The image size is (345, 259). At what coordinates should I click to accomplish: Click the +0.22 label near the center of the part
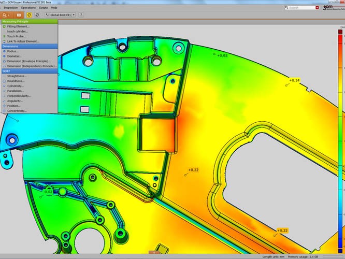click(x=193, y=170)
